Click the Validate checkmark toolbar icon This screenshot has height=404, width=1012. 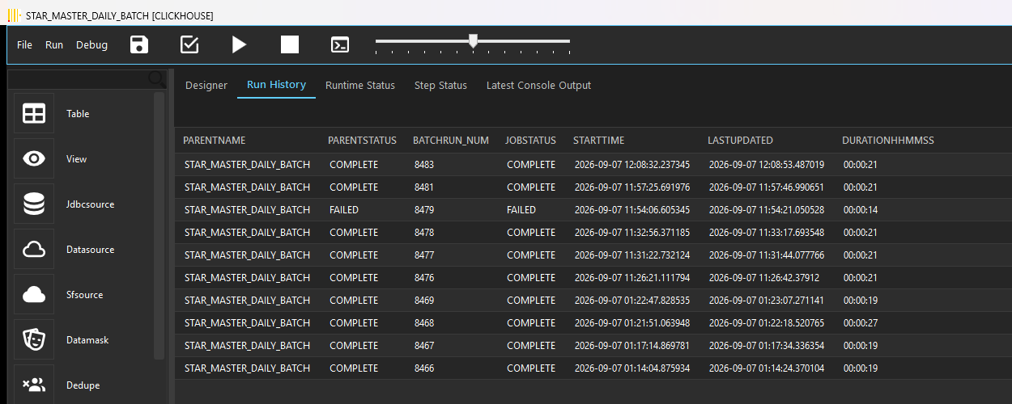[x=189, y=44]
